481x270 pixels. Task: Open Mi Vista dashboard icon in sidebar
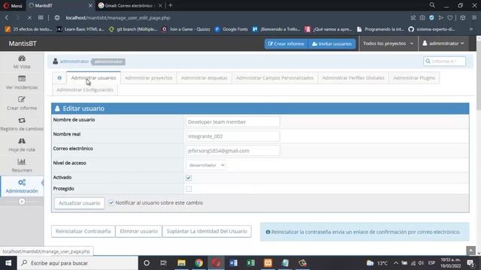point(22,58)
